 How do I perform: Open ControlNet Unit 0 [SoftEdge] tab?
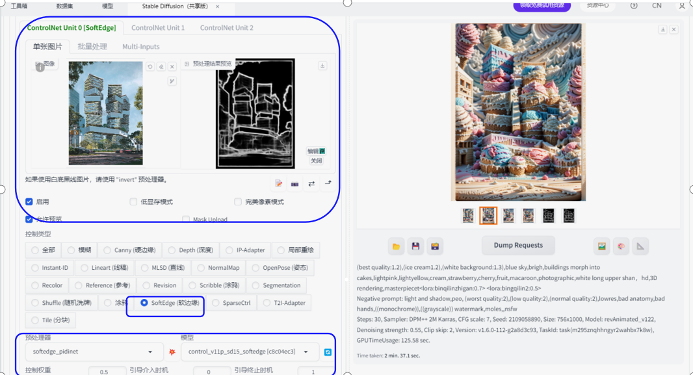pos(72,28)
